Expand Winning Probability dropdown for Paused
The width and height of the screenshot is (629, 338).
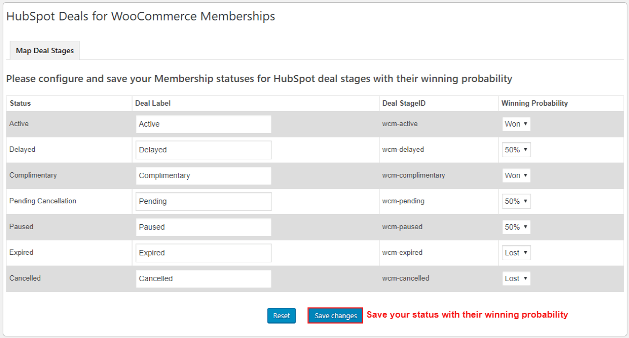point(516,227)
